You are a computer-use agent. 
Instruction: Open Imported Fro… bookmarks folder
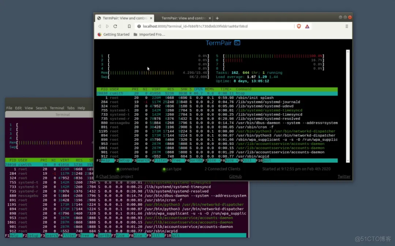tap(149, 34)
